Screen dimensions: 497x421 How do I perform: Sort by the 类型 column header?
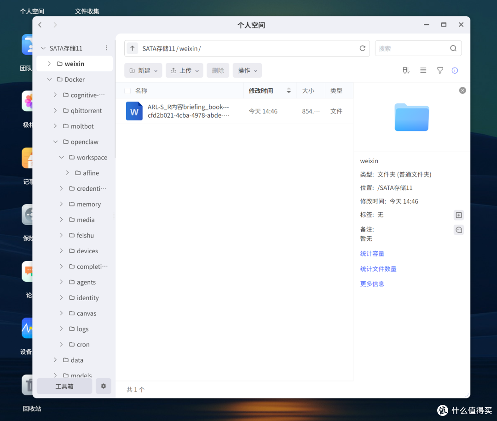(x=336, y=91)
